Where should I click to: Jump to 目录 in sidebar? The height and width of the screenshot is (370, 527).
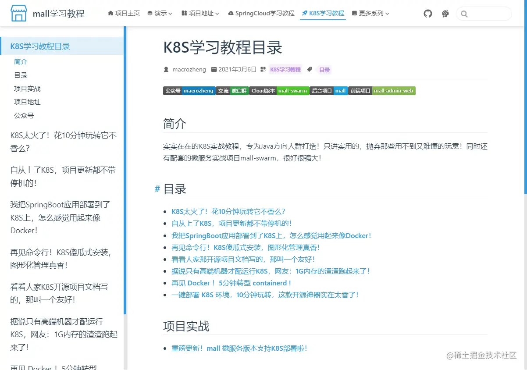pyautogui.click(x=21, y=75)
